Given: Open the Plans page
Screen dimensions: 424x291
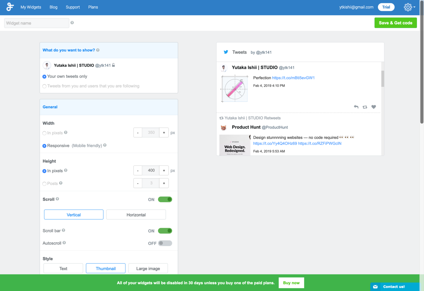Looking at the screenshot, I should (x=93, y=7).
